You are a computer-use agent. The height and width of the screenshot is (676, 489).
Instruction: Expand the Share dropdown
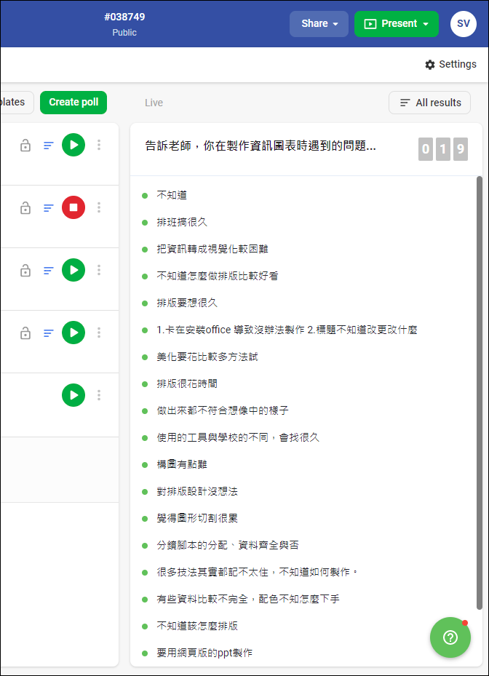319,24
